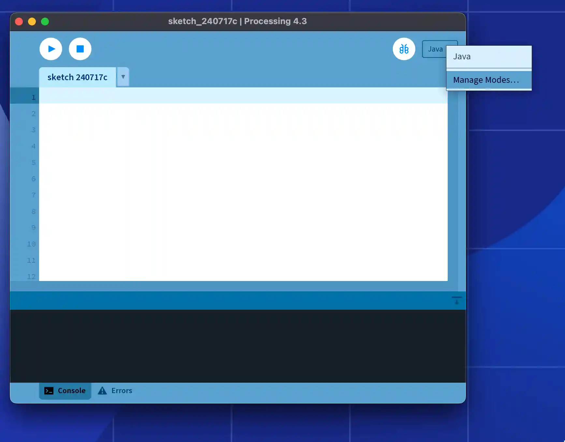Click the Console tab terminal icon
Screen dimensions: 565x442
tap(48, 390)
